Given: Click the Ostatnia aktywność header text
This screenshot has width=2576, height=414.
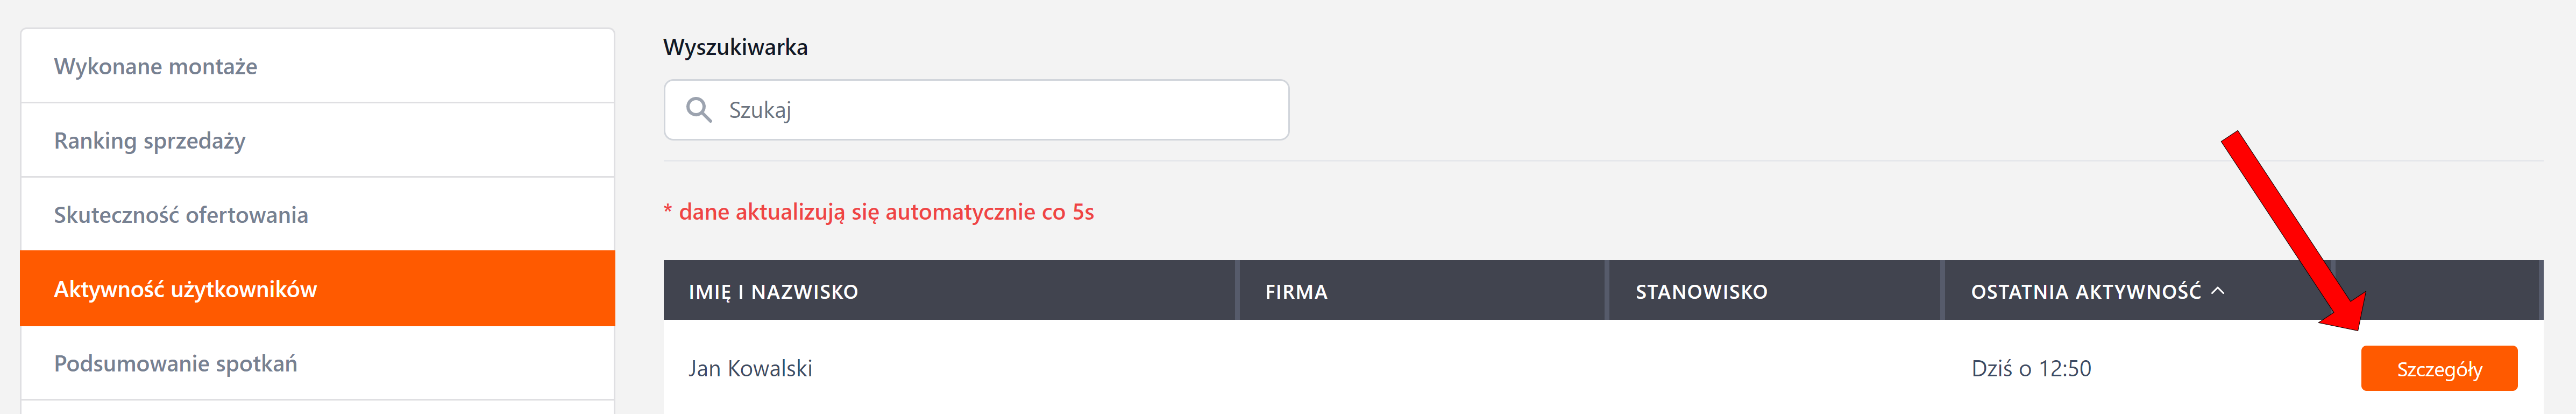Looking at the screenshot, I should (x=2085, y=292).
